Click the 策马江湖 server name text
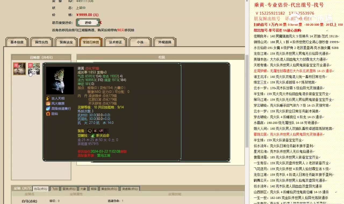Screen dimensions: 344x204 coord(103,156)
